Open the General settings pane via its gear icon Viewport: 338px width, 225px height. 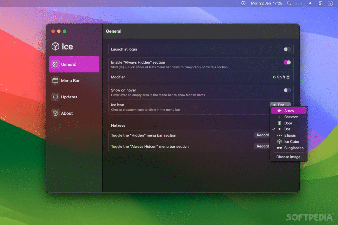55,65
